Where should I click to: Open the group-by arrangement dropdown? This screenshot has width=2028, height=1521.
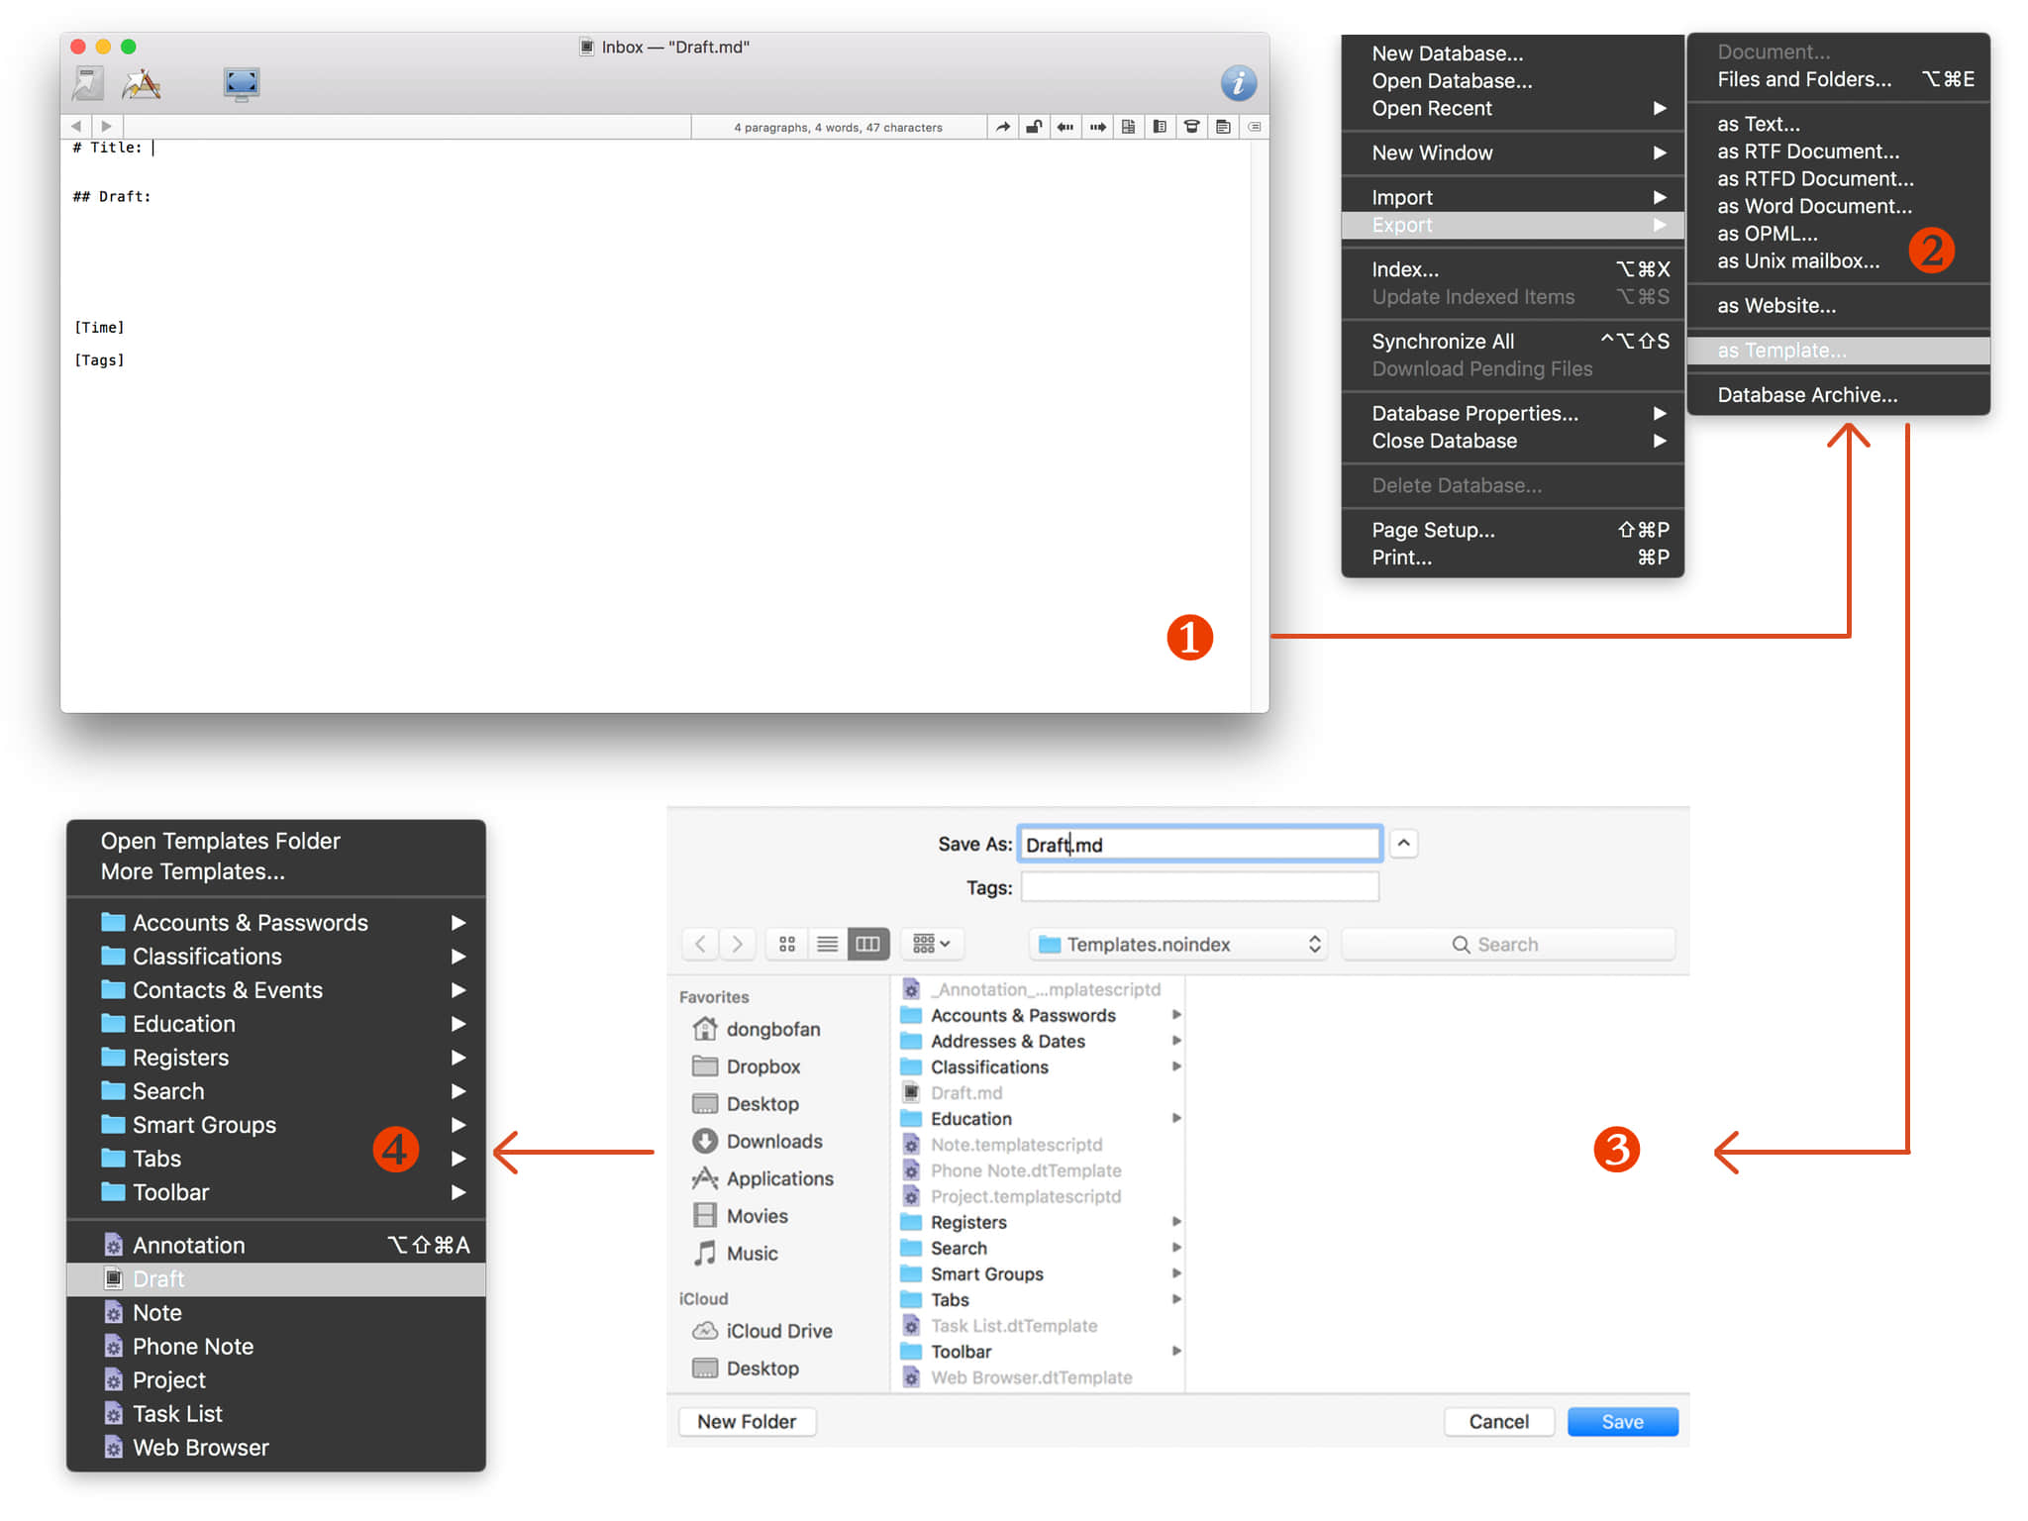coord(931,944)
